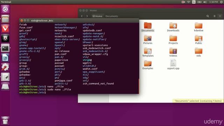The image size is (224, 126).
Task: Click the 3:38 PM clock indicator
Action: 213,2
